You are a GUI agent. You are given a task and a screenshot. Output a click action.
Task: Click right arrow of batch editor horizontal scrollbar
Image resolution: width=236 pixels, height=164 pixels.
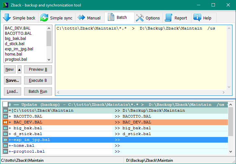coord(224,92)
